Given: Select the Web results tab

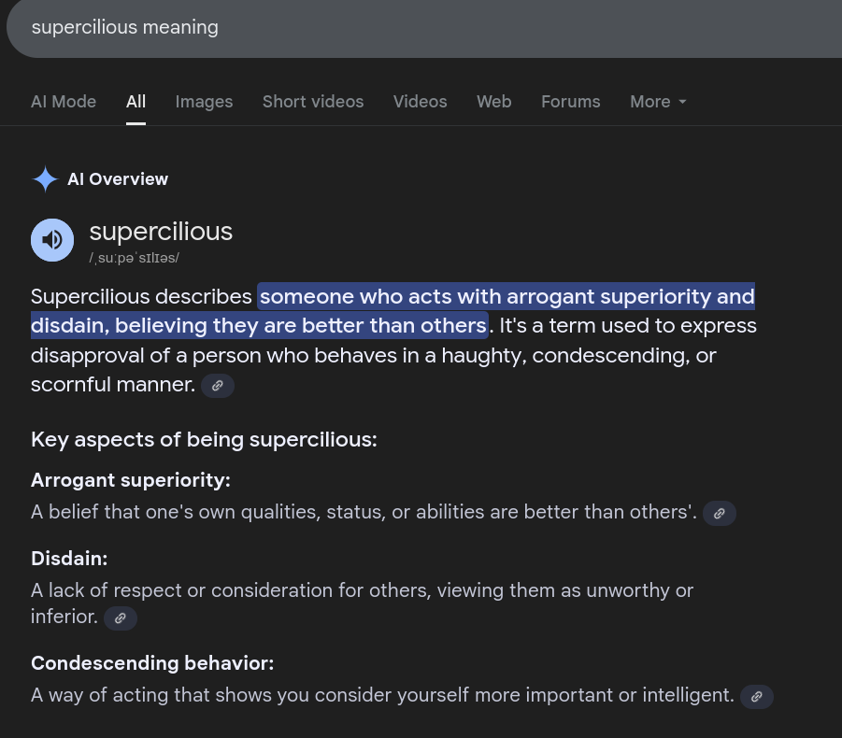Looking at the screenshot, I should [494, 102].
